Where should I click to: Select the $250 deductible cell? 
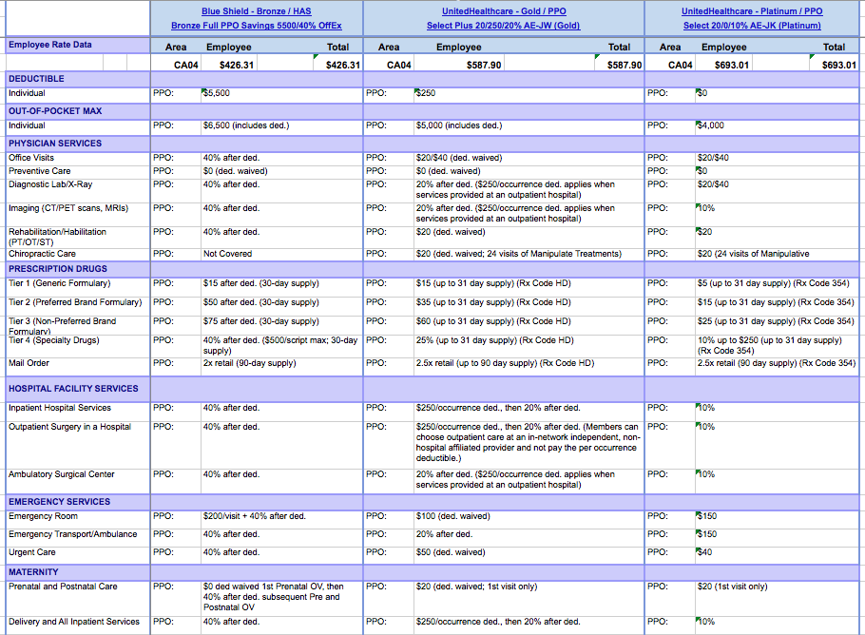click(529, 94)
